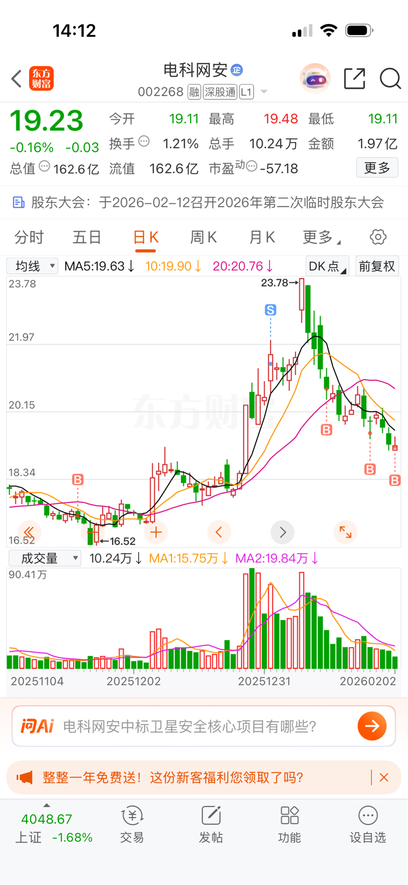Tap the MA 20:20.76 value

(x=243, y=266)
